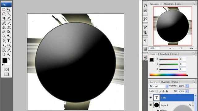Open the Opacity slider arrow
198x111 pixels.
pyautogui.click(x=187, y=86)
